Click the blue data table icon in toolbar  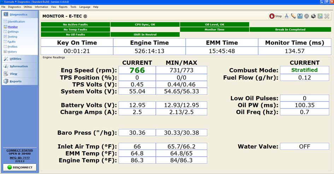pyautogui.click(x=300, y=16)
